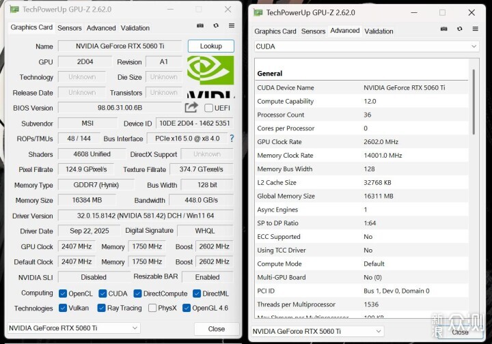Click the refresh icon in left GPU-Z window

[216, 26]
